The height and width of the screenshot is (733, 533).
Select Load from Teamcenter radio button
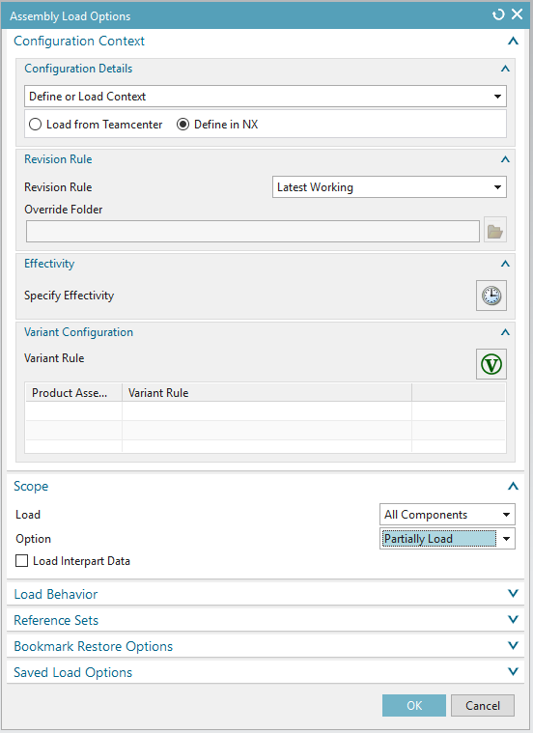tap(35, 125)
